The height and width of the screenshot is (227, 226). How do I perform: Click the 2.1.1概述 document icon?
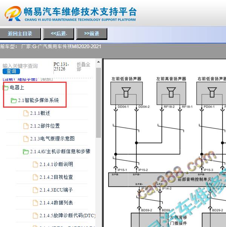[x=26, y=113]
